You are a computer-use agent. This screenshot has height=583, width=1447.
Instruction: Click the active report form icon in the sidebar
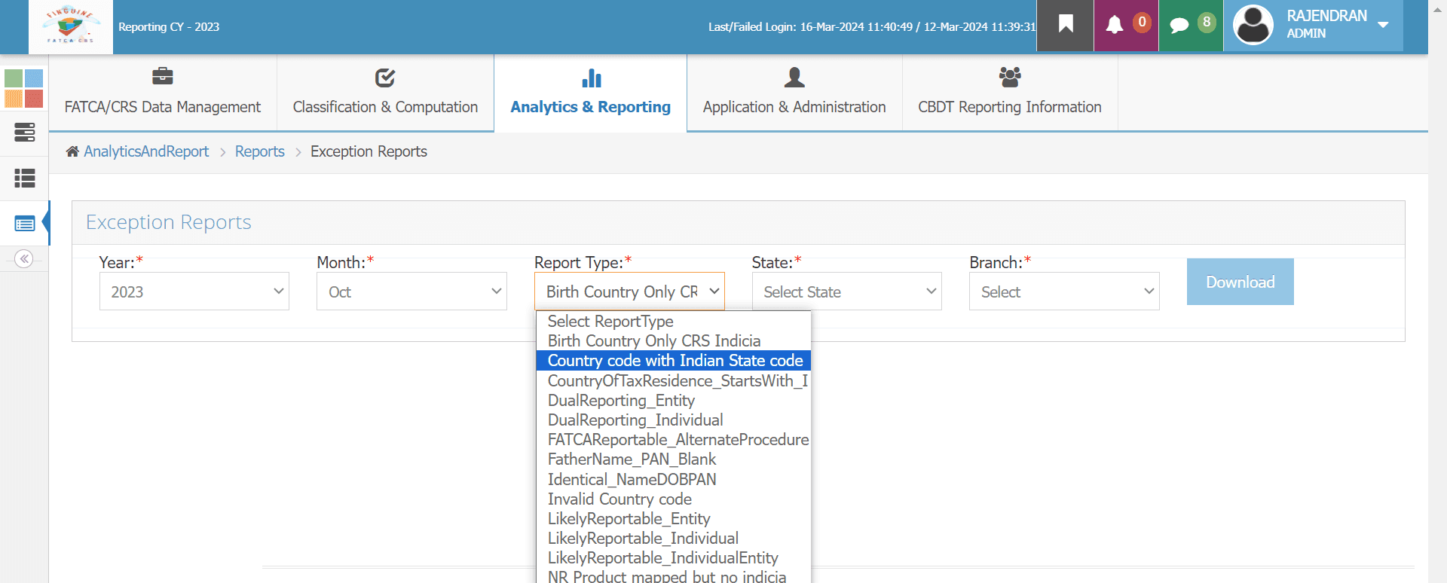point(24,224)
